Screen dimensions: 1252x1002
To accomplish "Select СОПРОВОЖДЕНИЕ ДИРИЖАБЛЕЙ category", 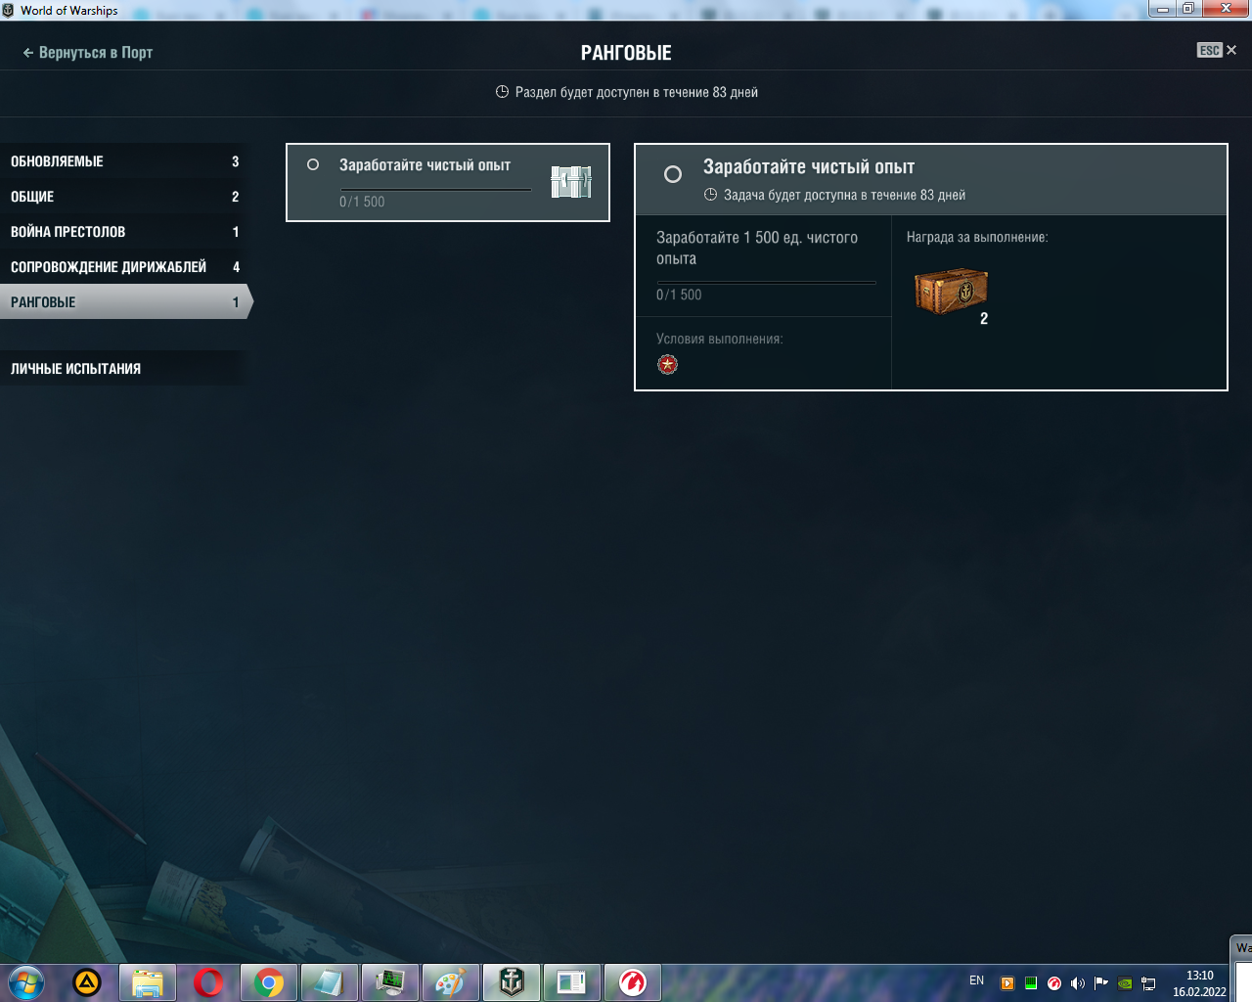I will point(125,267).
